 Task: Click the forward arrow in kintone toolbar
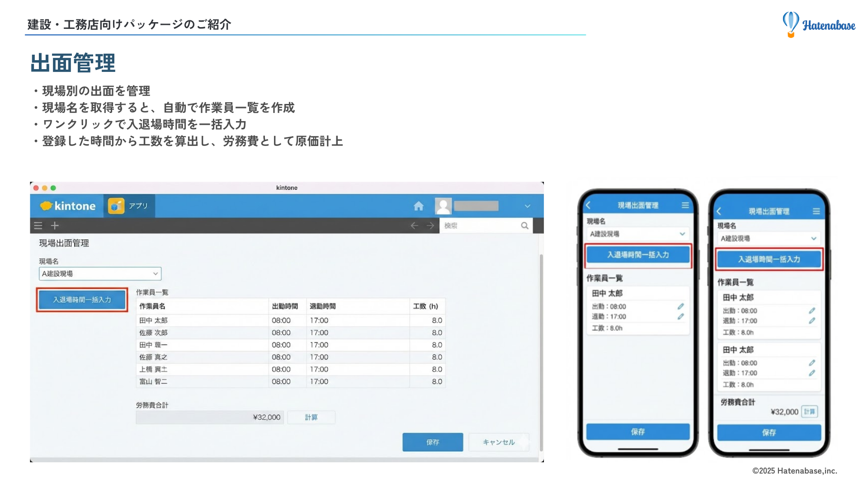tap(430, 225)
